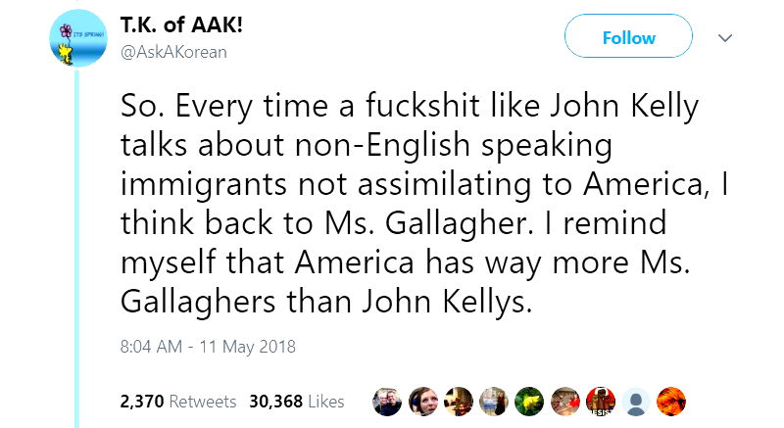Screen dimensions: 784x428
Task: View the 2,370 Retweets list
Action: [x=177, y=402]
